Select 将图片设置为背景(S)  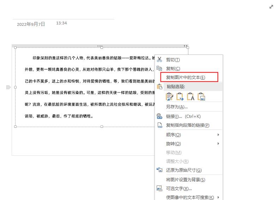click(189, 180)
